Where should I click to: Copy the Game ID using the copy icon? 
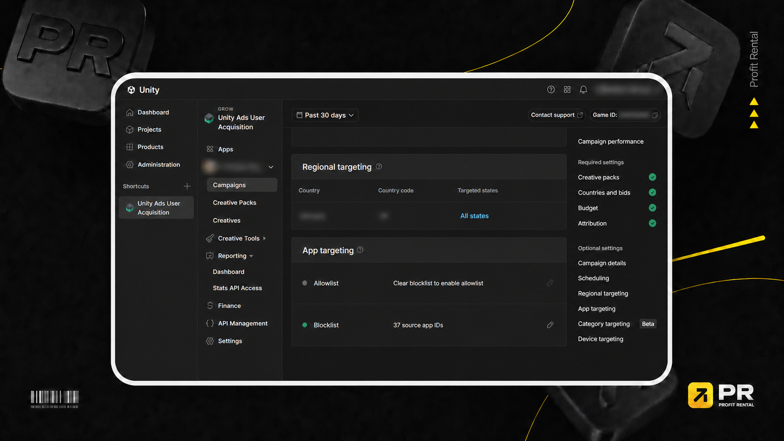tap(655, 115)
